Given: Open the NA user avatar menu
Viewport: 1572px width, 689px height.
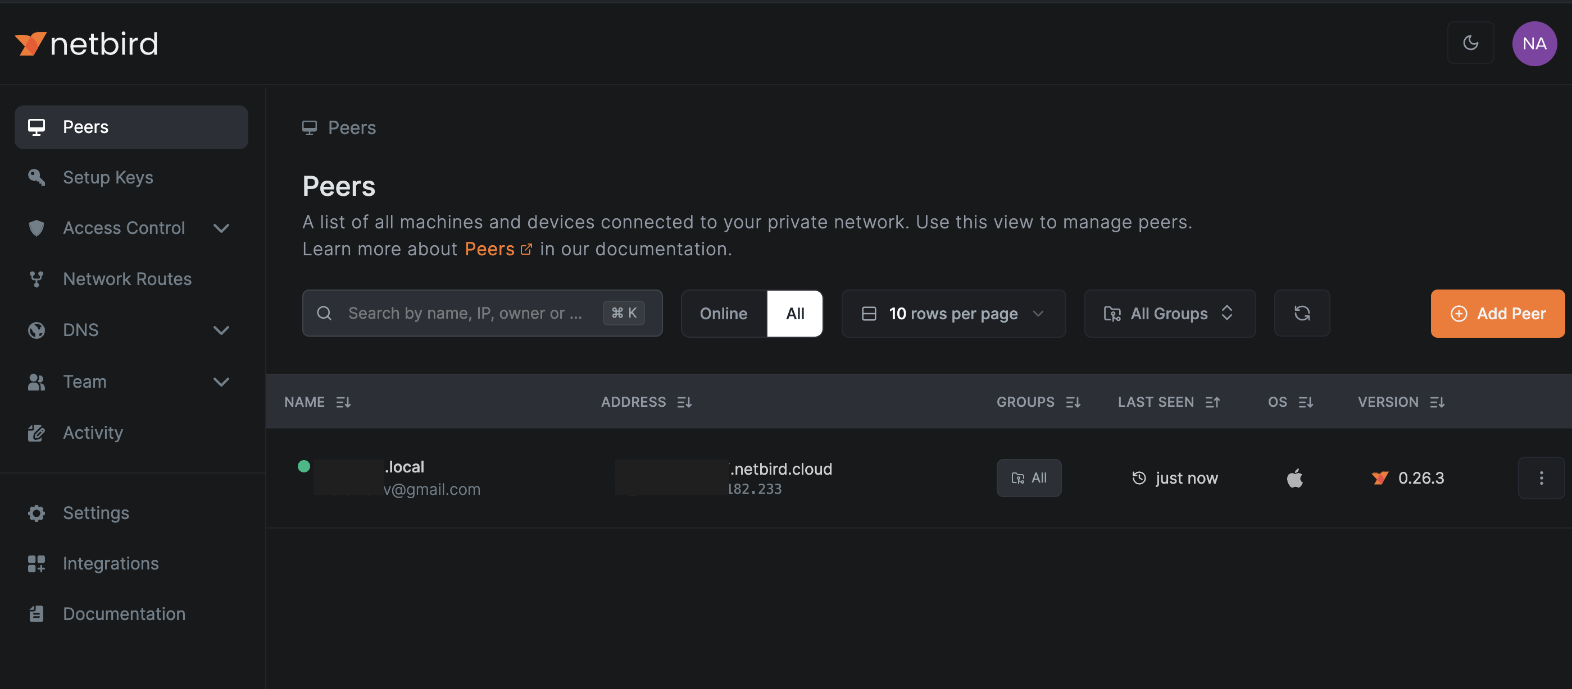Looking at the screenshot, I should (x=1534, y=44).
